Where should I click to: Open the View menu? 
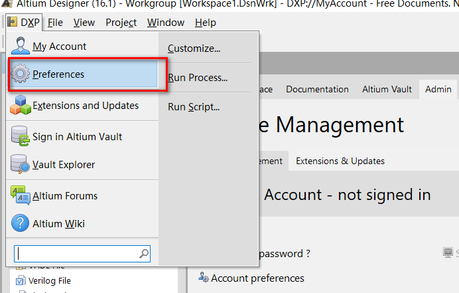tap(84, 23)
